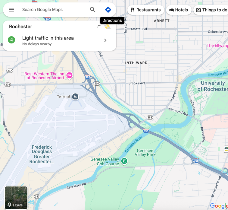The width and height of the screenshot is (228, 210).
Task: Click the airport Terminal plane icon
Action: [x=75, y=97]
